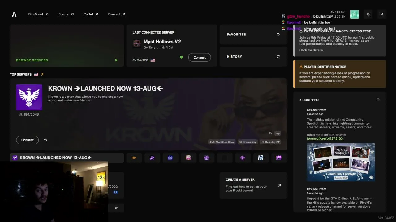The image size is (396, 222).
Task: Select the purple star server thumbnail
Action: tap(152, 158)
